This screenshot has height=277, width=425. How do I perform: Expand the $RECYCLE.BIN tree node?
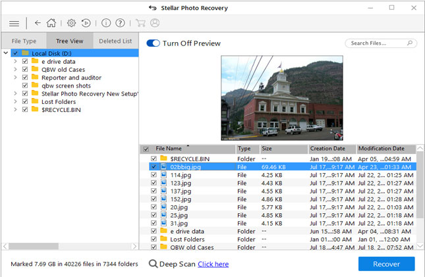(x=15, y=109)
